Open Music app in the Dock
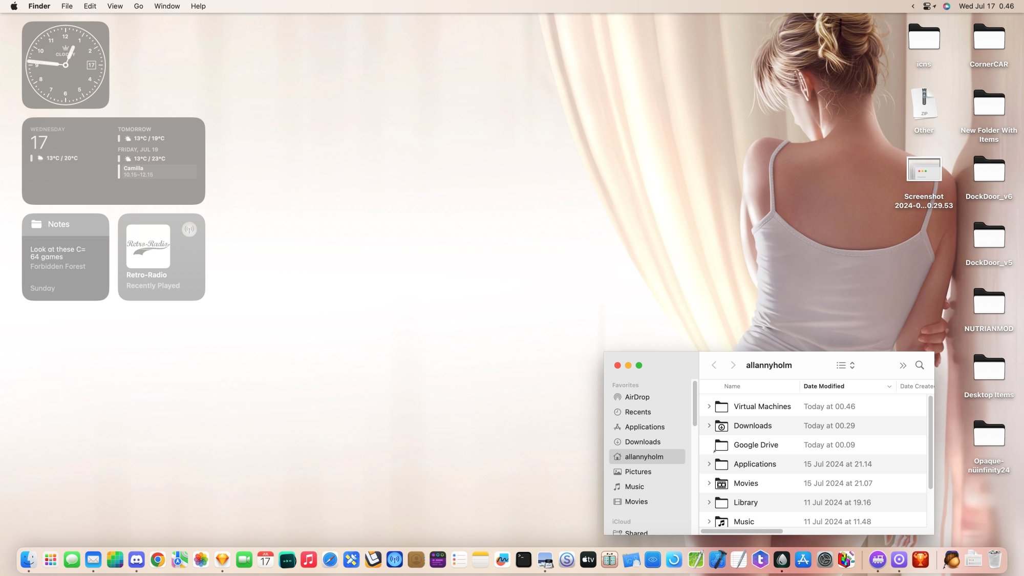 (308, 560)
